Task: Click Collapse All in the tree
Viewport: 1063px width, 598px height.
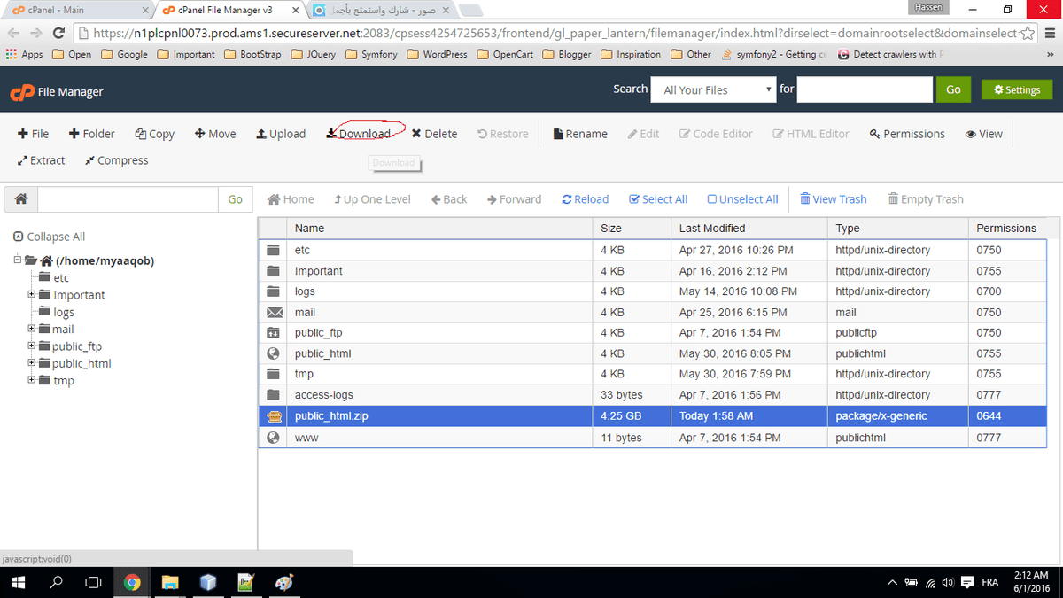Action: pos(50,237)
